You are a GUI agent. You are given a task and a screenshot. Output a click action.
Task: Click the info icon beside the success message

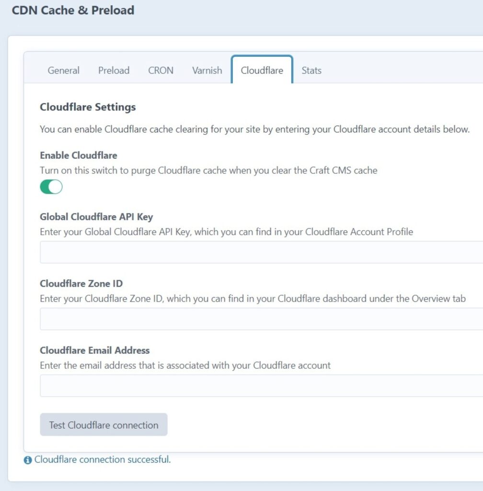(27, 459)
